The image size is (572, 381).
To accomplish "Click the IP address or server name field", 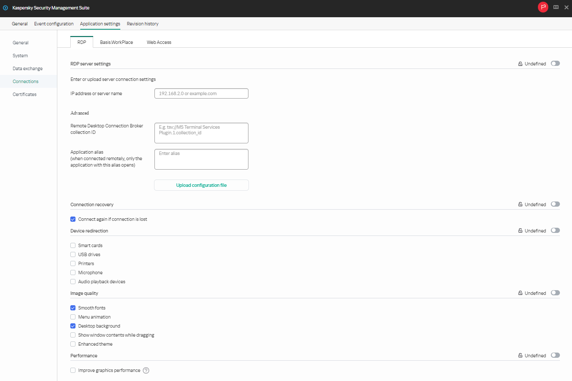I will (201, 93).
